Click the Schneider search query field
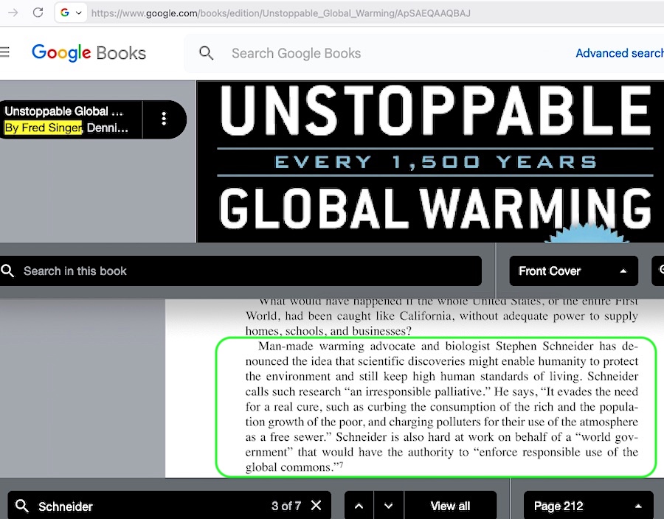 pyautogui.click(x=148, y=506)
